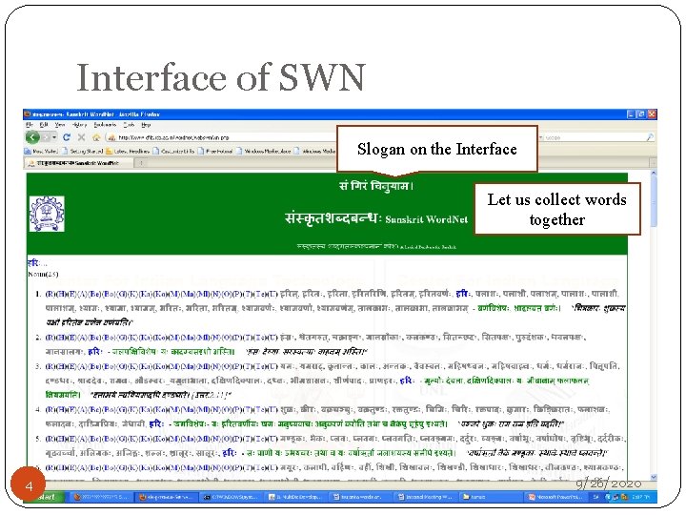Open the File menu

point(29,125)
